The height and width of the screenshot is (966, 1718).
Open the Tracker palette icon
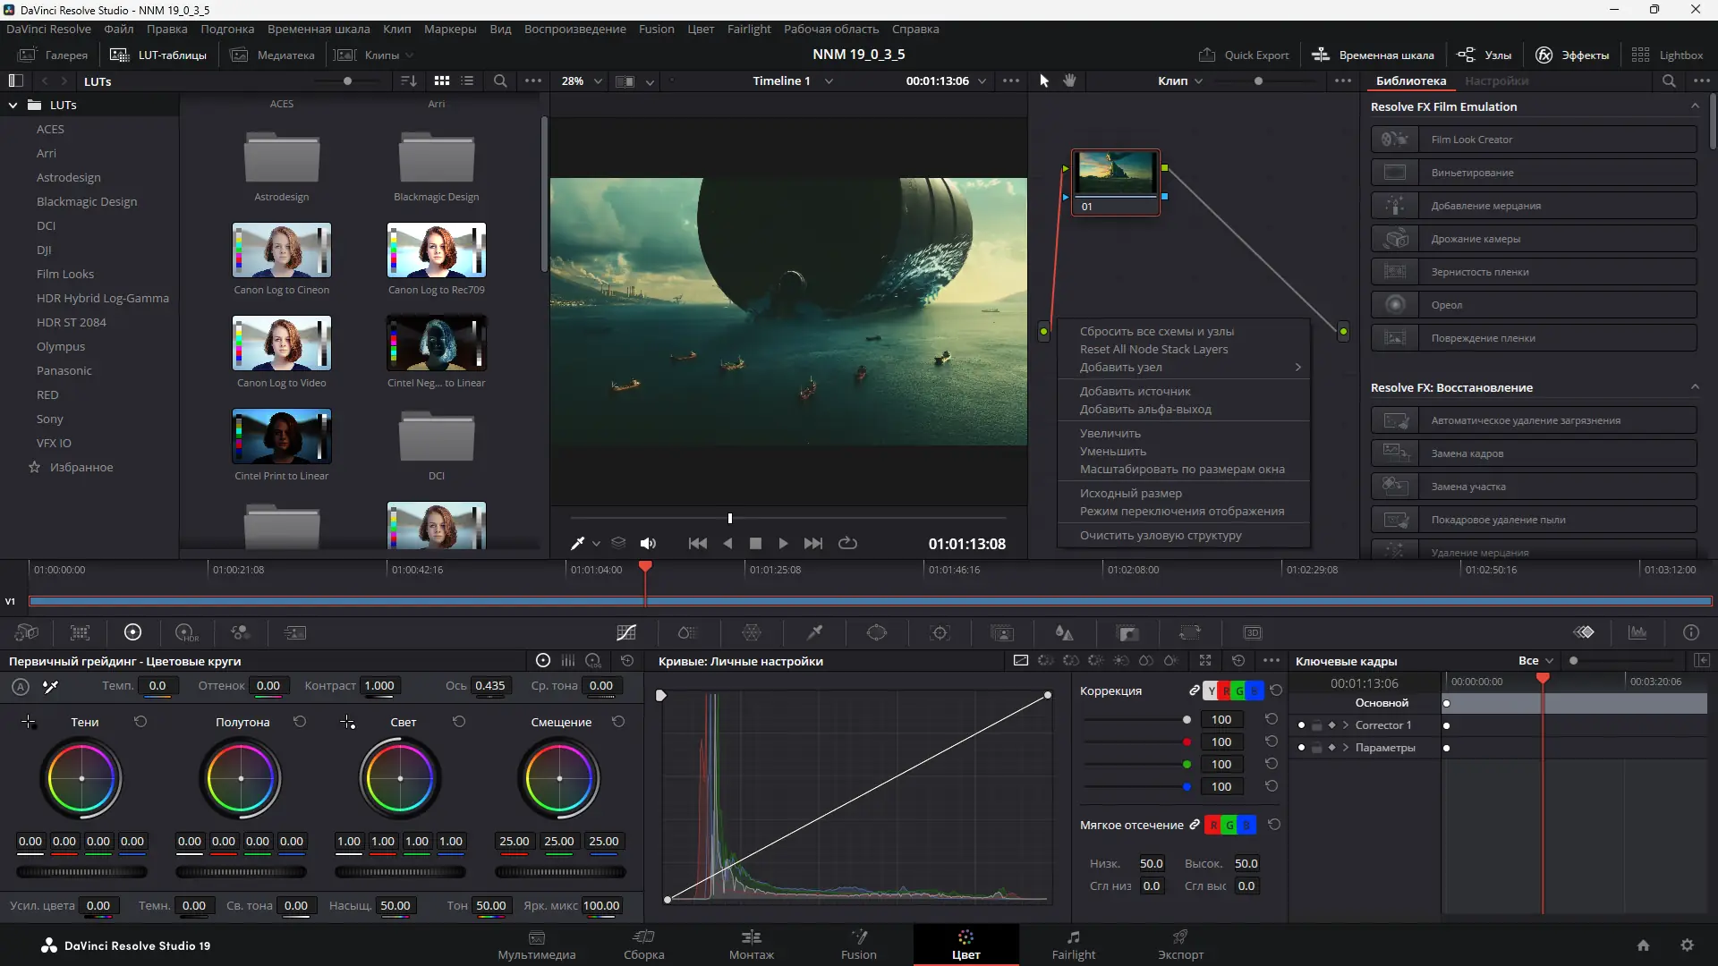point(940,633)
